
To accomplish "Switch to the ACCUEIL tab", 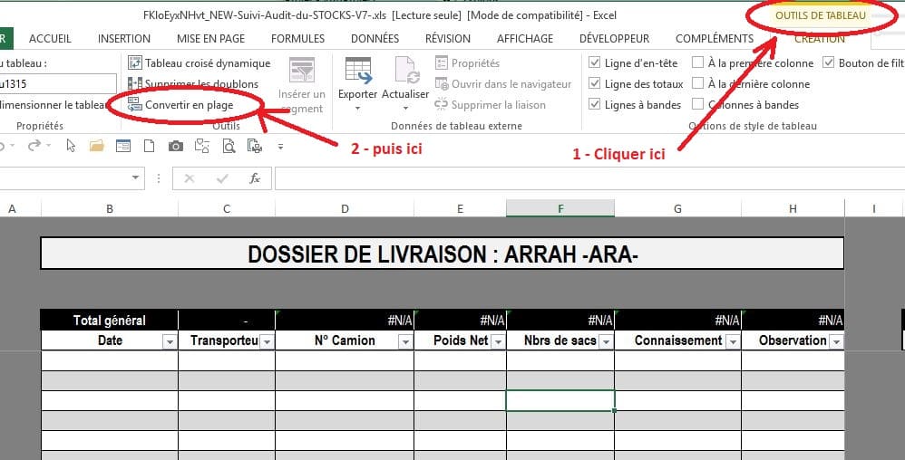I will (50, 39).
